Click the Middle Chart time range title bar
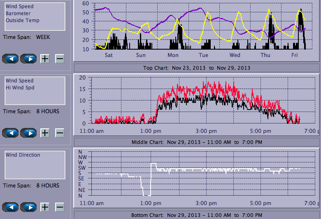Screen dimensions: 321x219 196,142
